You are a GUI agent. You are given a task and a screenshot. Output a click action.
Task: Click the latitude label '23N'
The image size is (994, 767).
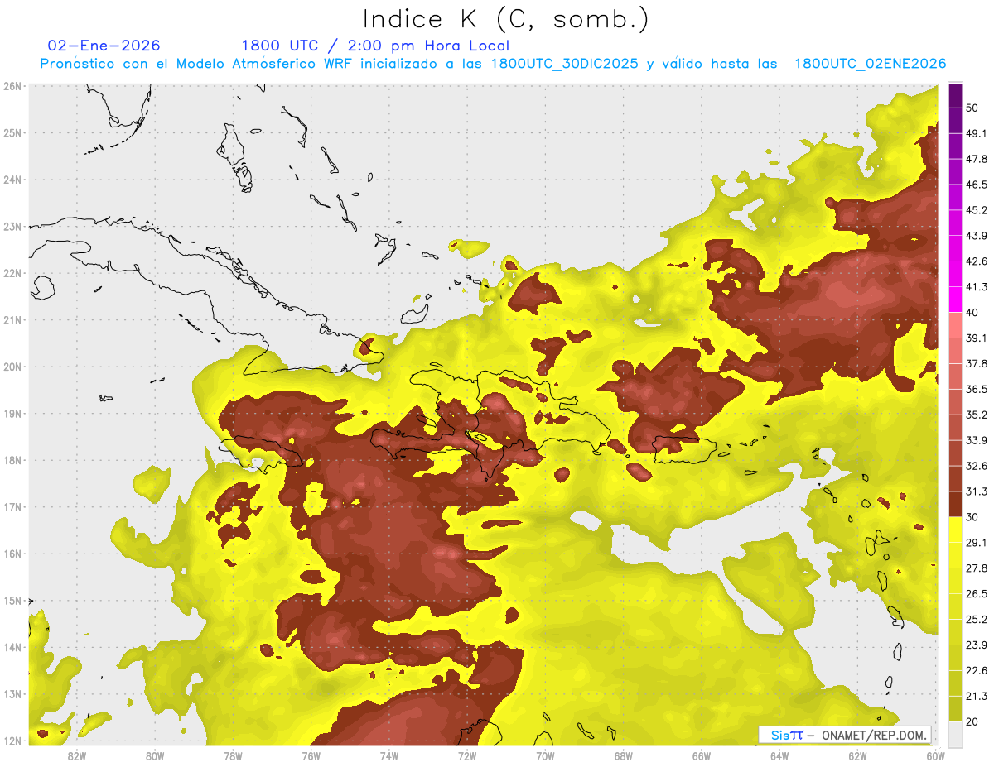(x=12, y=227)
